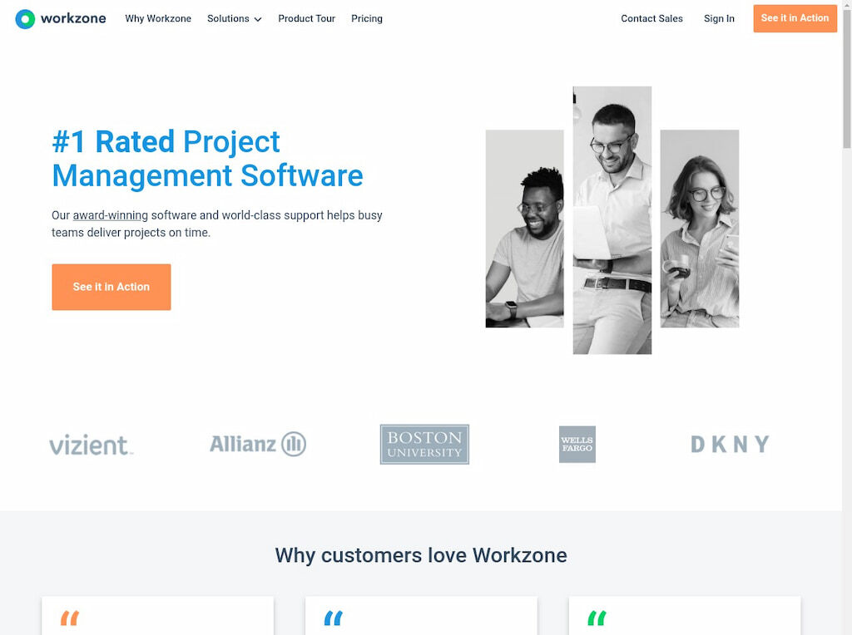Viewport: 852px width, 635px height.
Task: Expand the Solutions dropdown menu
Action: click(x=234, y=18)
